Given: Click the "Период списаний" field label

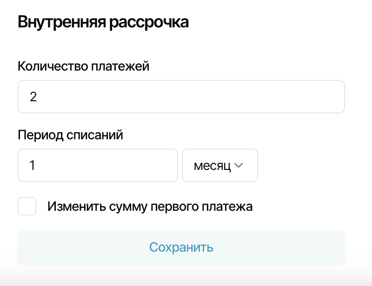Looking at the screenshot, I should (70, 135).
